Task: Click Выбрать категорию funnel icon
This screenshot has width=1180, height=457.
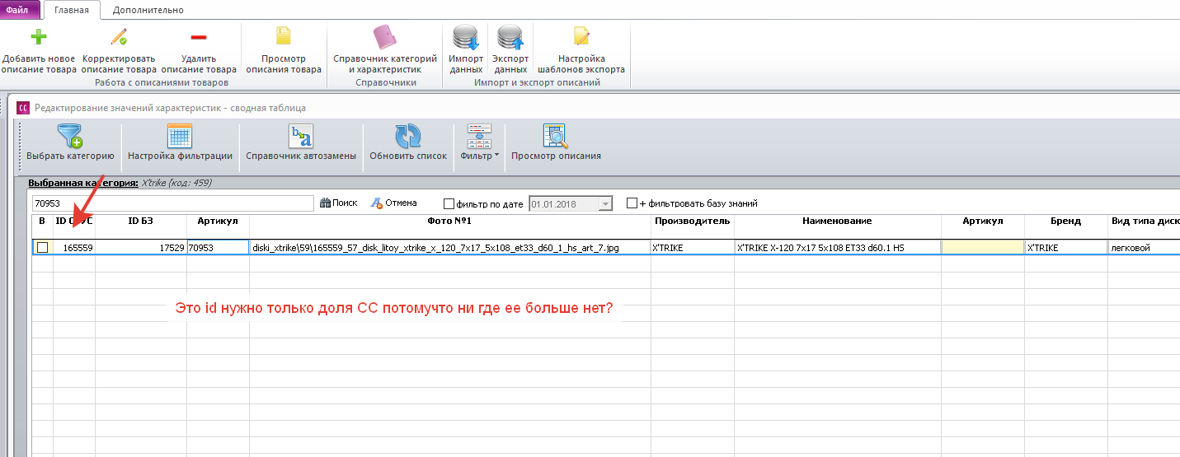Action: point(70,137)
